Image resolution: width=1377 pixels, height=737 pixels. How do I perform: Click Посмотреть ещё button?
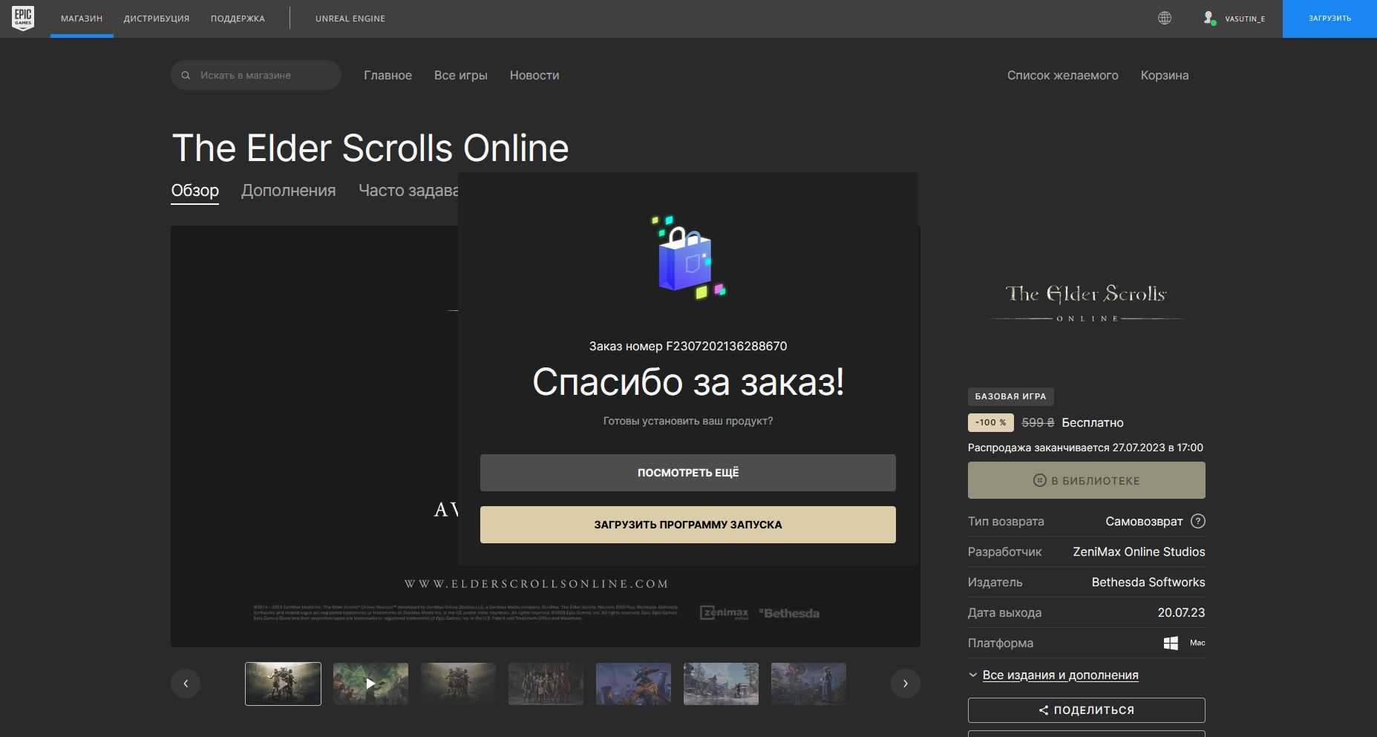pyautogui.click(x=687, y=473)
